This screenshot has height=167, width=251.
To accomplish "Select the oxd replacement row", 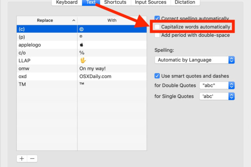I will pos(82,76).
